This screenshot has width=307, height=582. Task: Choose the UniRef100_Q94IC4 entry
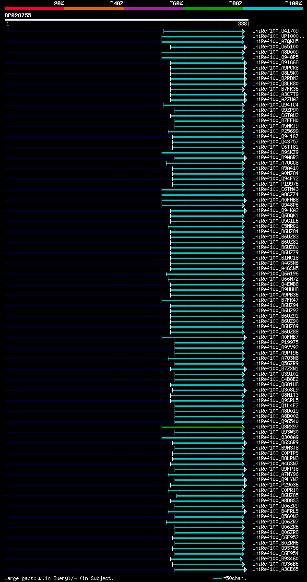click(275, 105)
